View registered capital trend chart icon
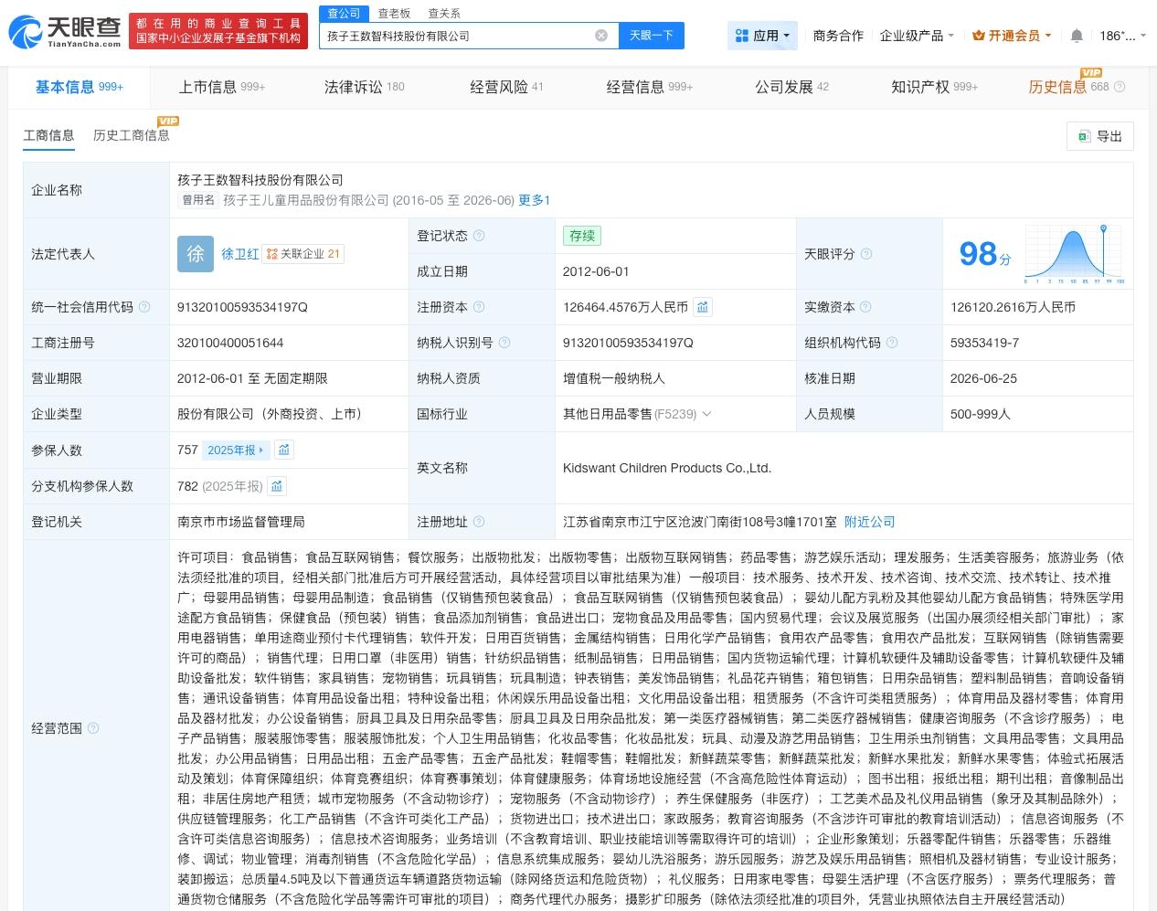Screen dimensions: 1157x911 click(703, 307)
